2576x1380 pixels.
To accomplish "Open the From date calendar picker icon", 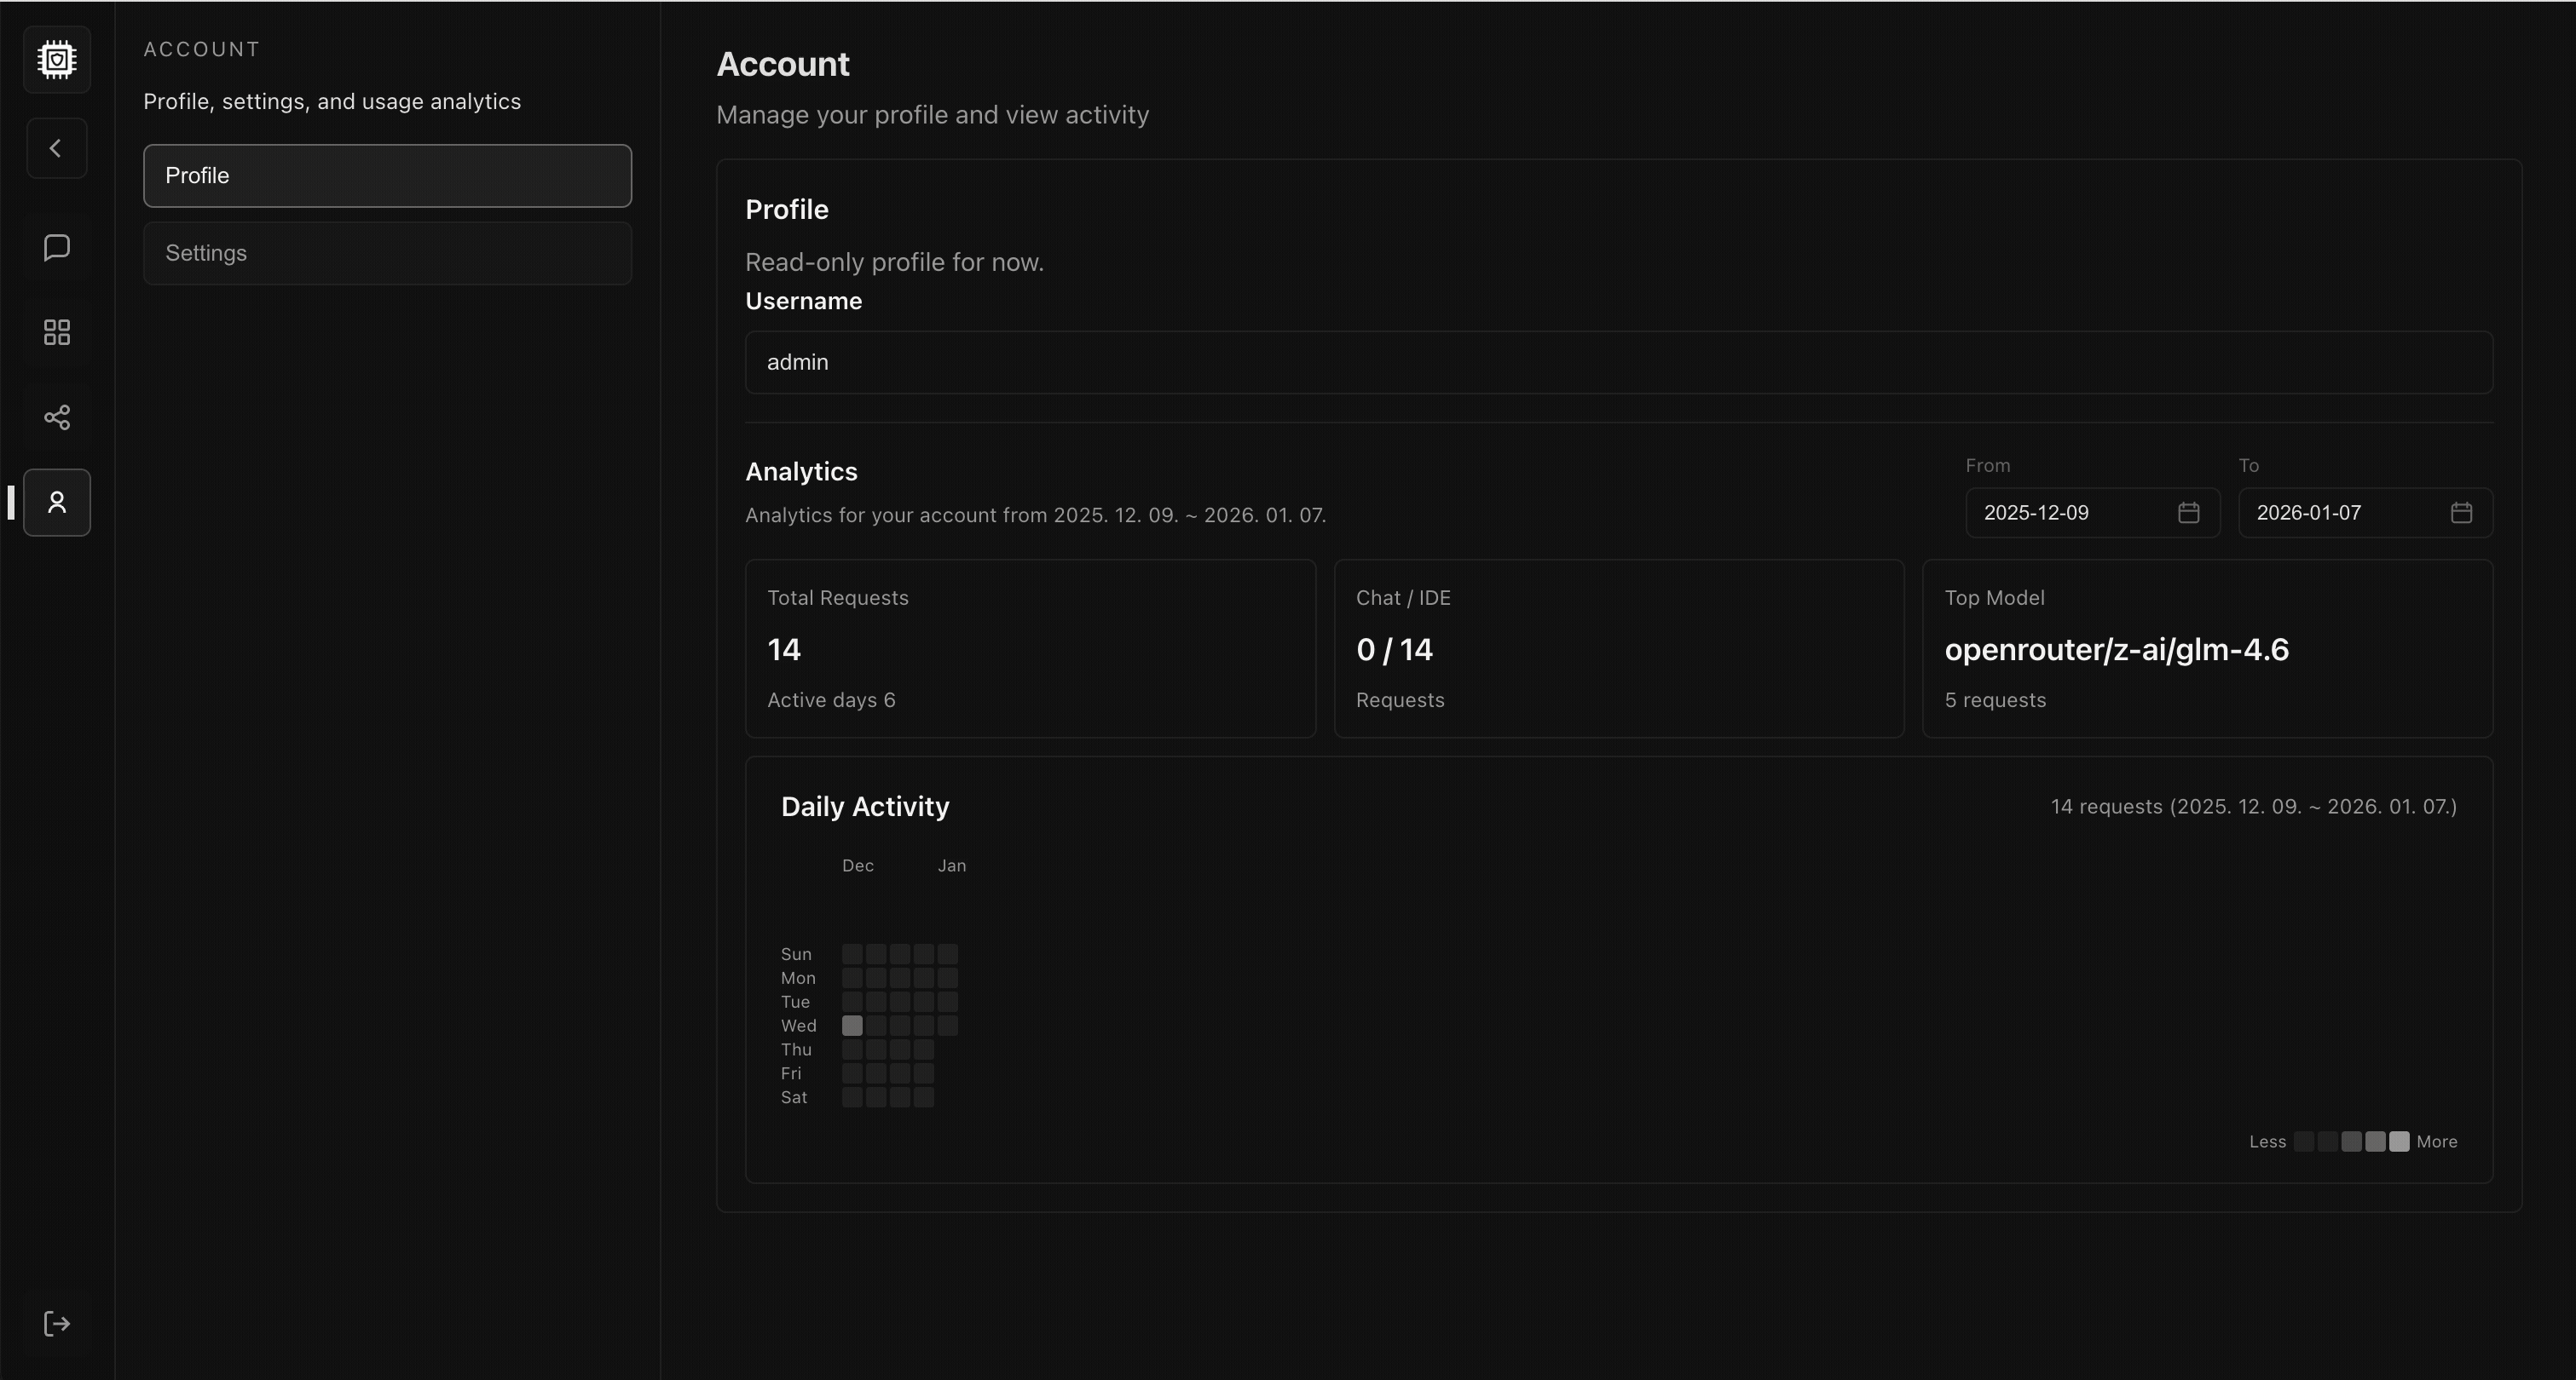I will (x=2188, y=513).
